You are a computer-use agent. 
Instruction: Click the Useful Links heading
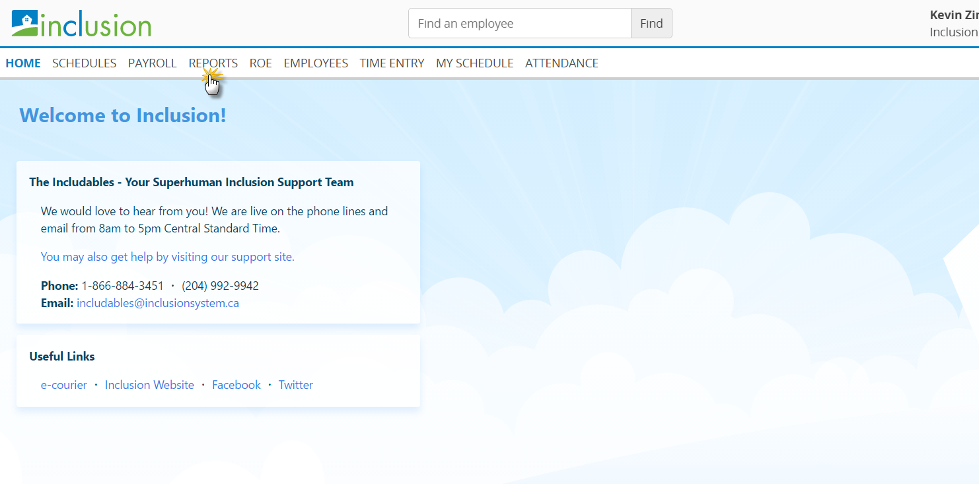tap(62, 357)
